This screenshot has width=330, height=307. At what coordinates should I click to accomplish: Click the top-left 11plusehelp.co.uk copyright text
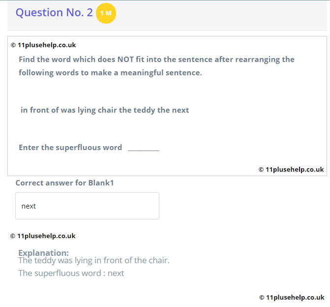43,45
